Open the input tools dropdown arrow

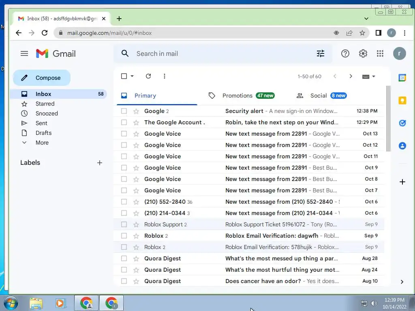tap(374, 77)
